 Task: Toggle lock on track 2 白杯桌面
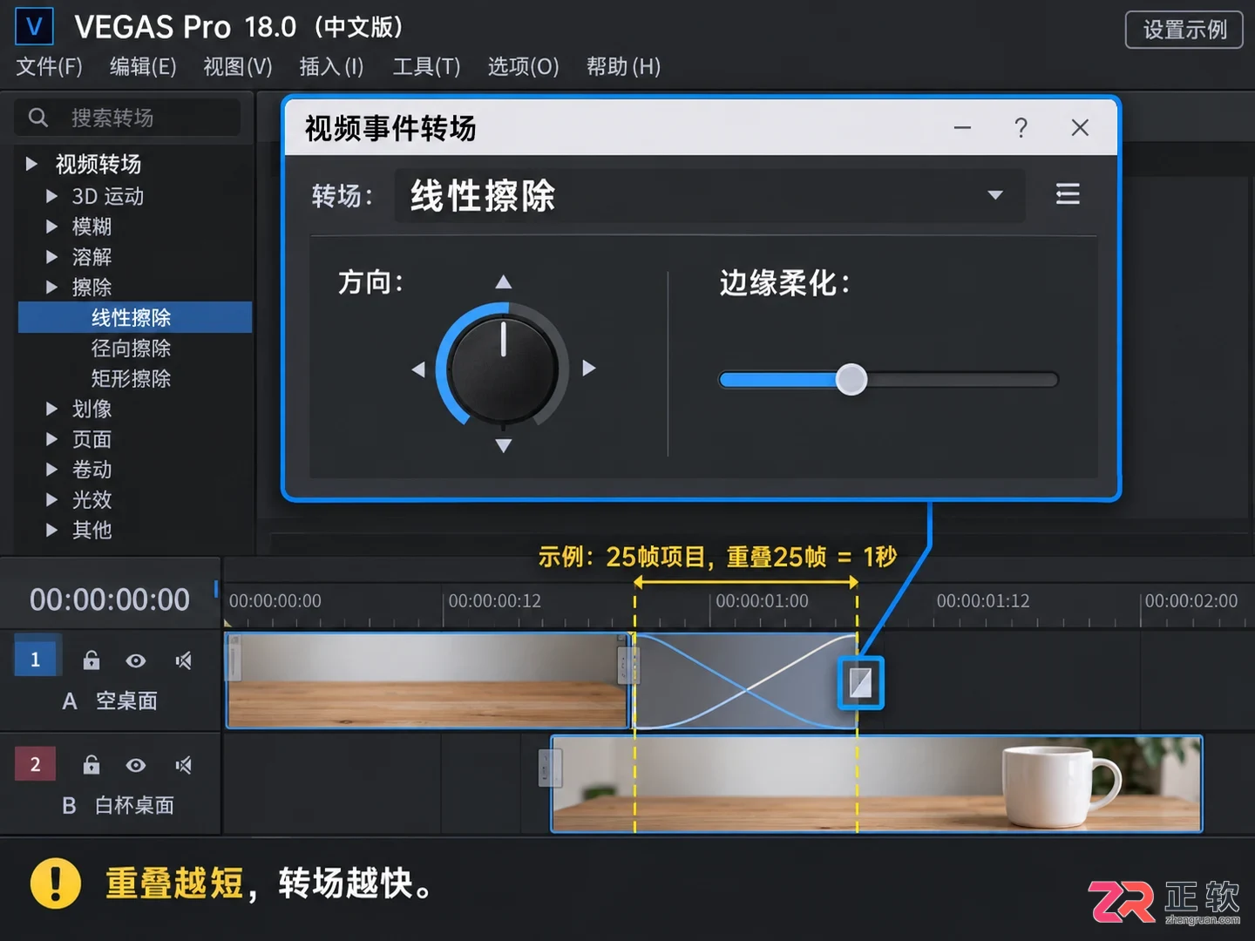pos(91,765)
